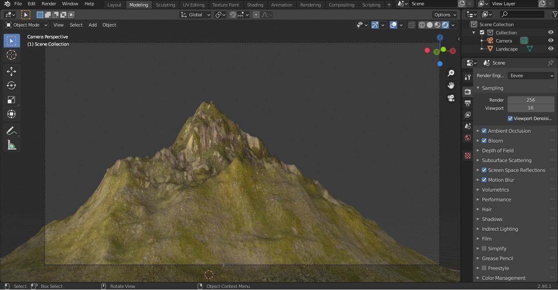Open the viewport Add menu
This screenshot has height=290, width=558.
click(x=93, y=25)
